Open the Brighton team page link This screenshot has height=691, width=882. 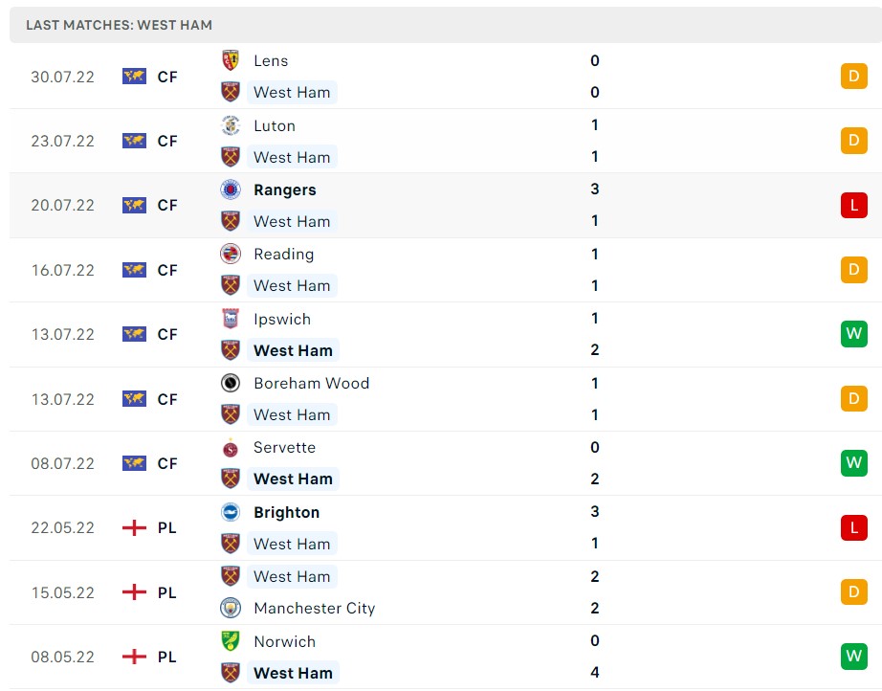(x=286, y=512)
